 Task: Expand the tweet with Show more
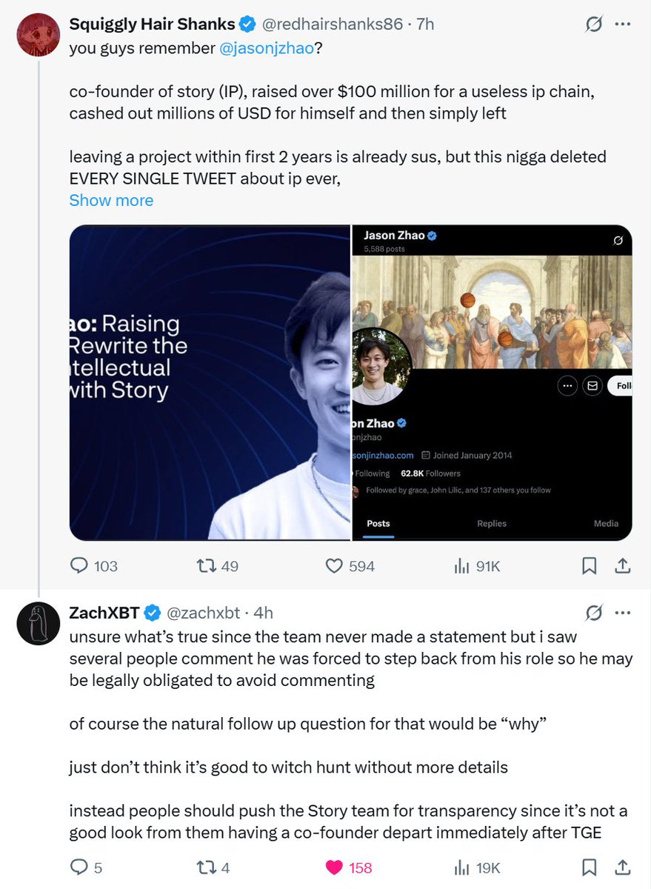coord(111,200)
